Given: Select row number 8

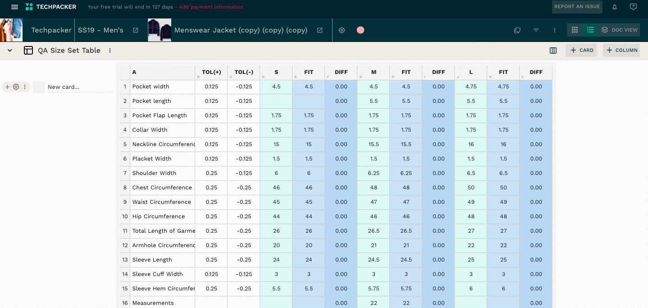Looking at the screenshot, I should click(125, 188).
